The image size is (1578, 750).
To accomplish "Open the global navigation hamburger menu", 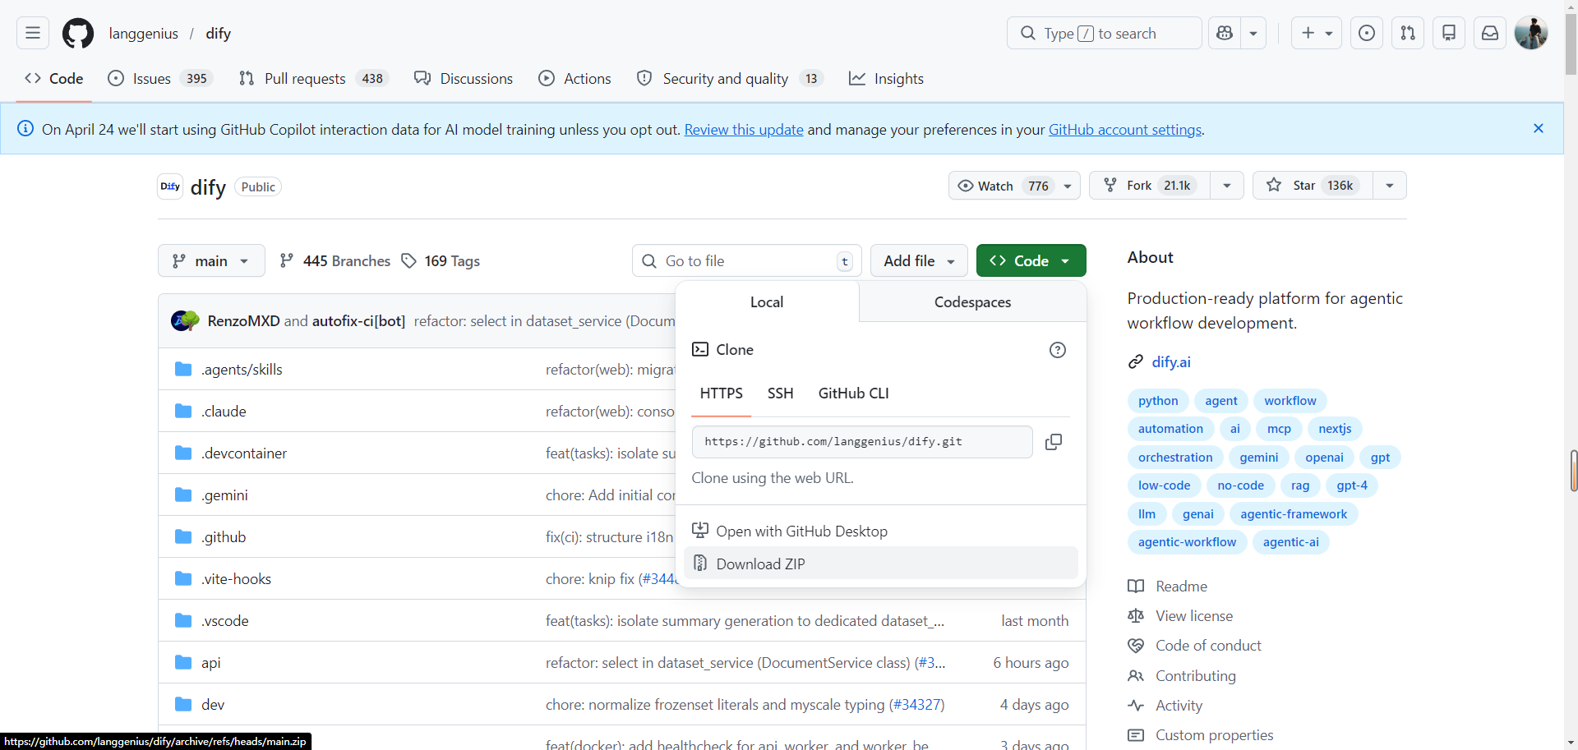I will 33,33.
